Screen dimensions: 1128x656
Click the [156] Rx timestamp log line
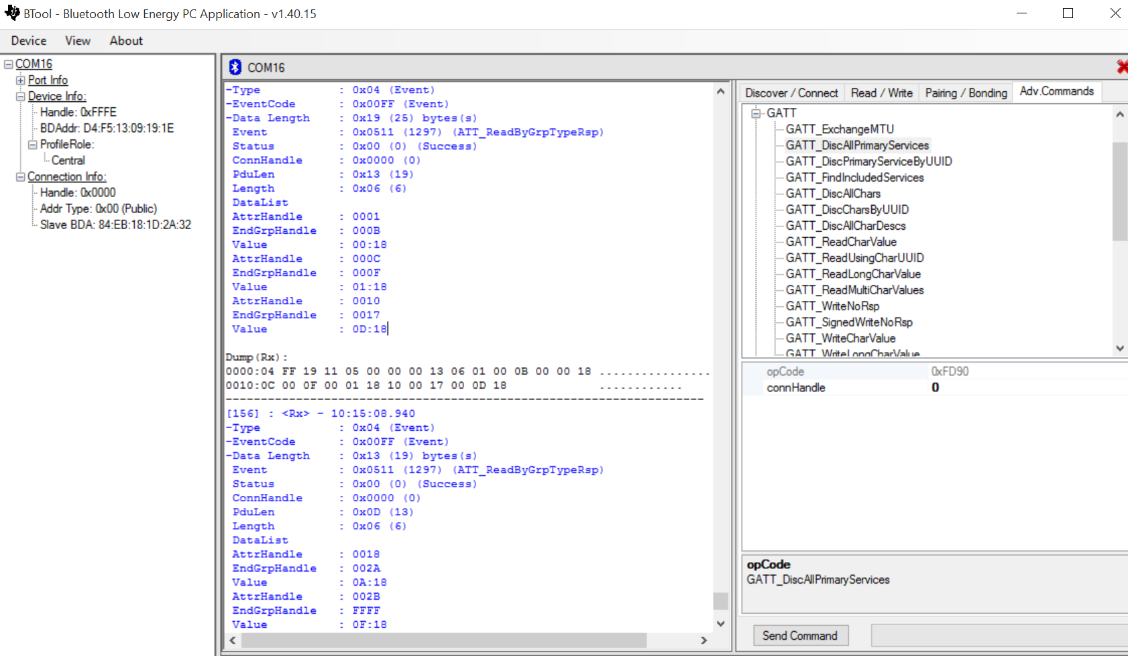pyautogui.click(x=321, y=413)
